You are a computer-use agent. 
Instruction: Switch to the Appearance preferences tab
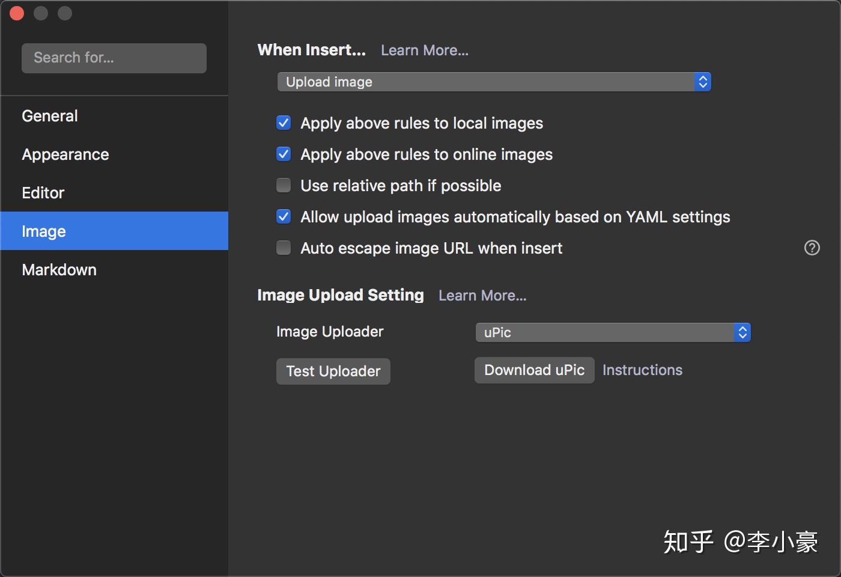pos(65,154)
